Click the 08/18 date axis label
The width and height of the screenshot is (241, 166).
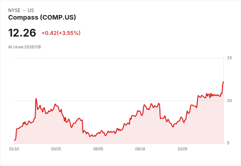click(x=140, y=149)
